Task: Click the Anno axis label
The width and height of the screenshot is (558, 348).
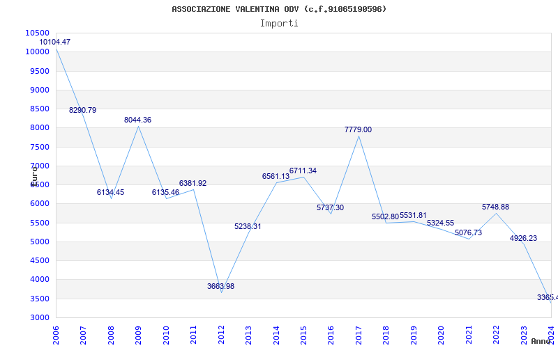Action: [540, 341]
